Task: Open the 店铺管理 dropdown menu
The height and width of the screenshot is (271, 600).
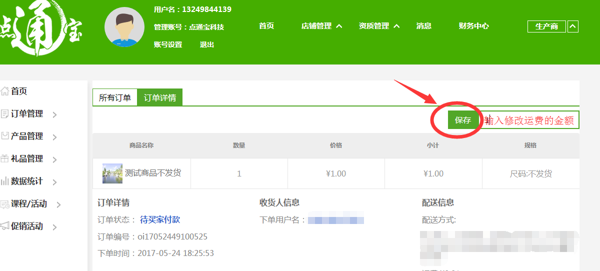Action: (321, 26)
